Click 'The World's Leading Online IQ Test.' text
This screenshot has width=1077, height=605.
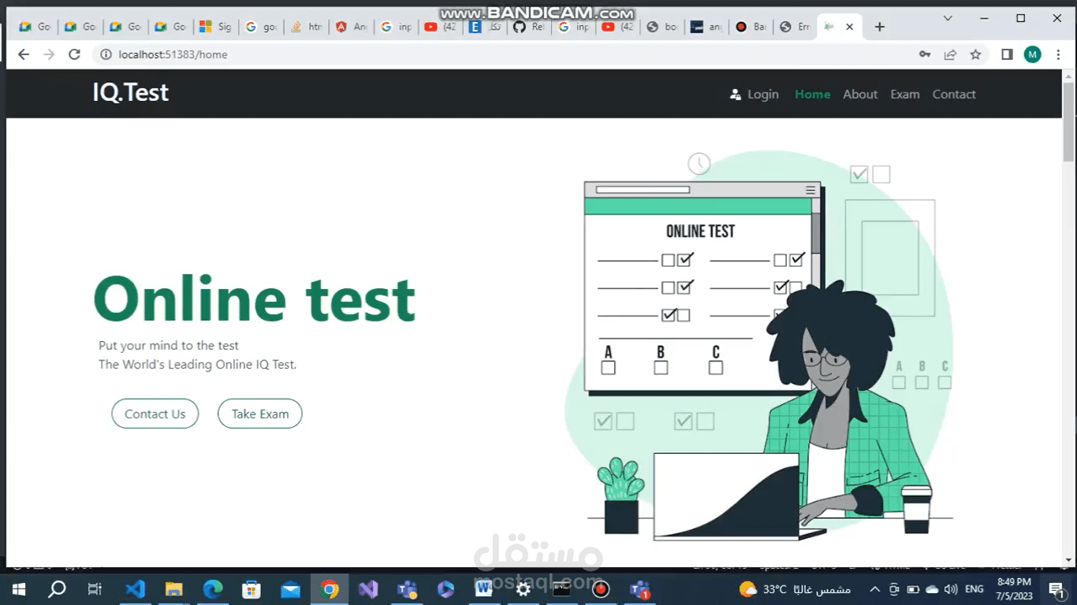click(x=198, y=365)
